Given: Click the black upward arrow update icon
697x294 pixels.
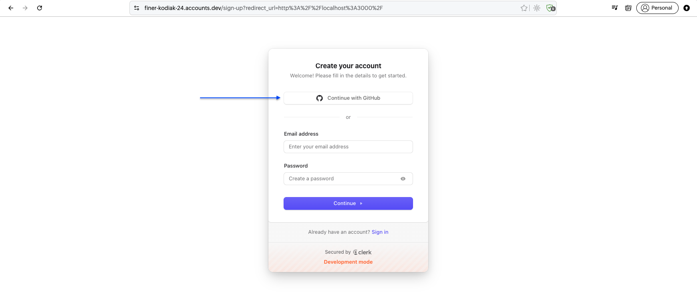Looking at the screenshot, I should (x=687, y=8).
